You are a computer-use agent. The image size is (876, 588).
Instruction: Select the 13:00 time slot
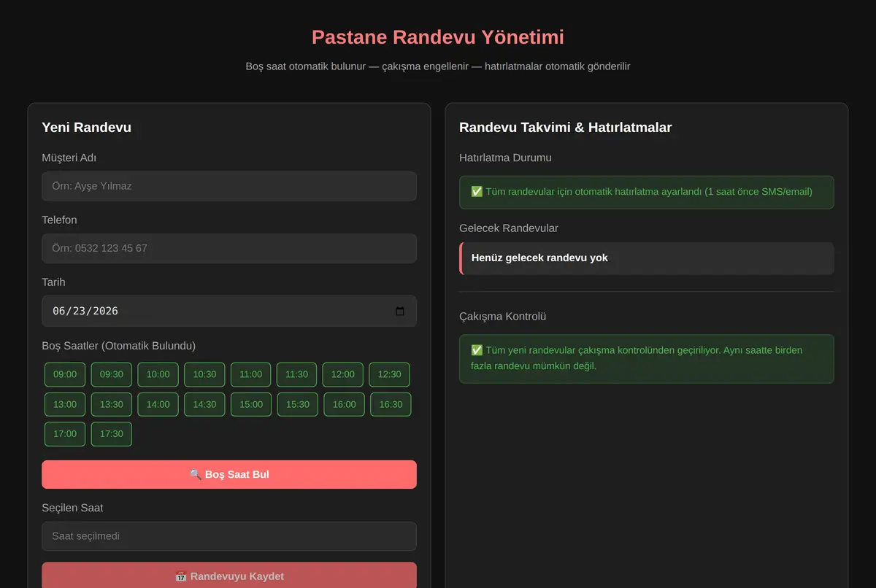pos(65,404)
